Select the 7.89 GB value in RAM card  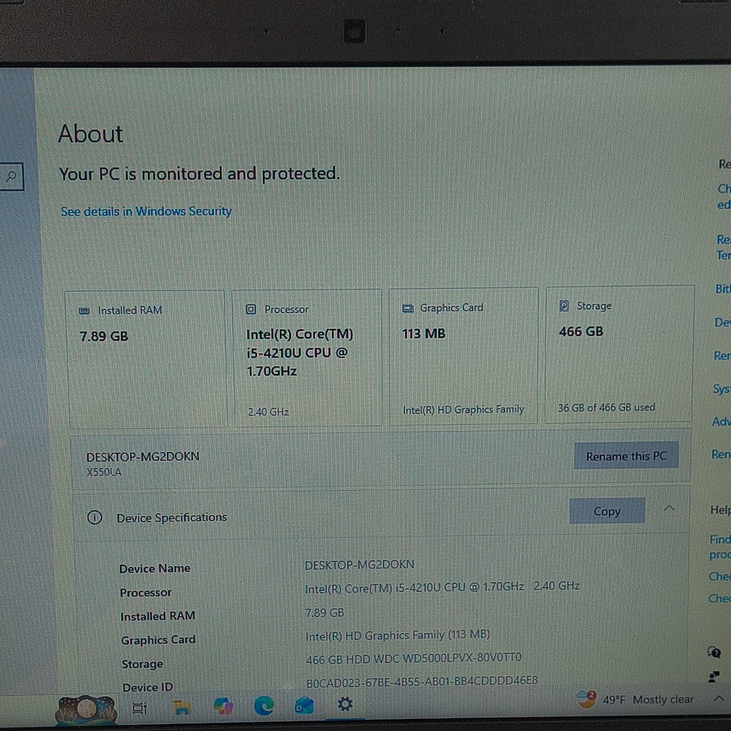[104, 336]
